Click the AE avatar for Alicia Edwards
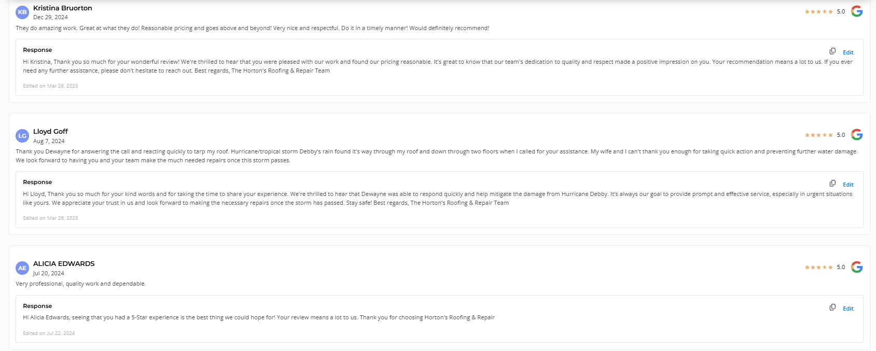 point(22,268)
